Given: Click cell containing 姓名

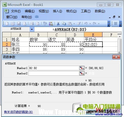Looking at the screenshot, I should [x=20, y=40].
